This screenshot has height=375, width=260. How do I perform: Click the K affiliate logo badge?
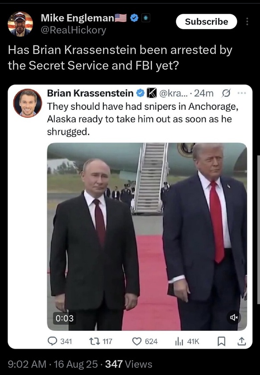point(151,93)
